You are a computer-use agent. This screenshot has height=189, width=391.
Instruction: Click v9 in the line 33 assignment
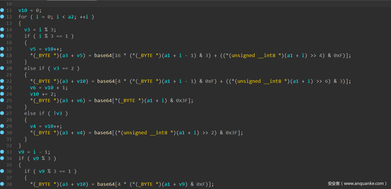21,152
